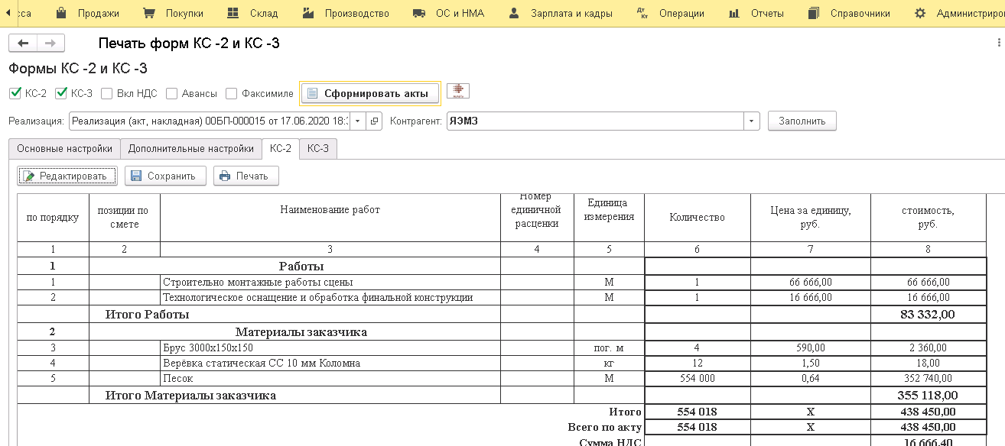
Task: Click the Итого Материалы заказчика label
Action: [190, 395]
